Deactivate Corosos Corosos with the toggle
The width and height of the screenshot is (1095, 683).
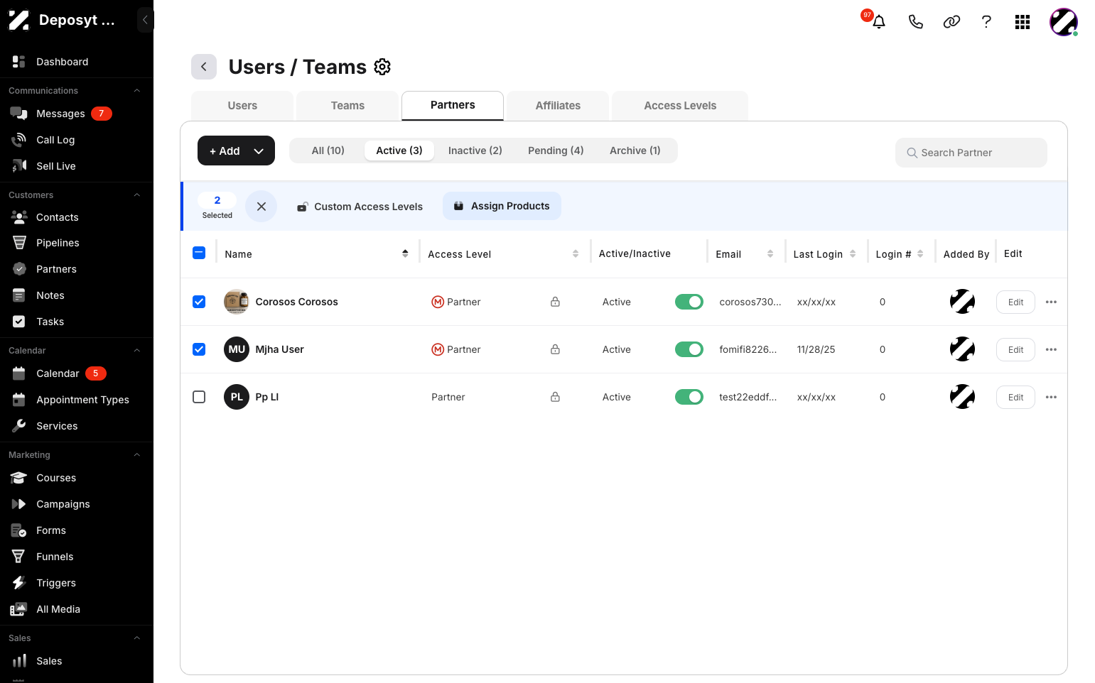pyautogui.click(x=689, y=302)
